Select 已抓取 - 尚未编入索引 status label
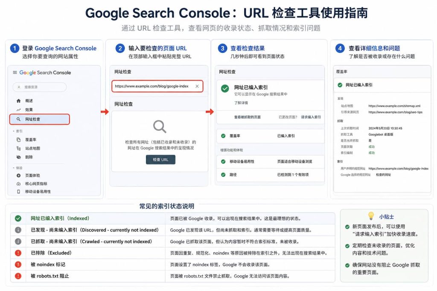Screen dimensions: 437x291 [x=91, y=242]
